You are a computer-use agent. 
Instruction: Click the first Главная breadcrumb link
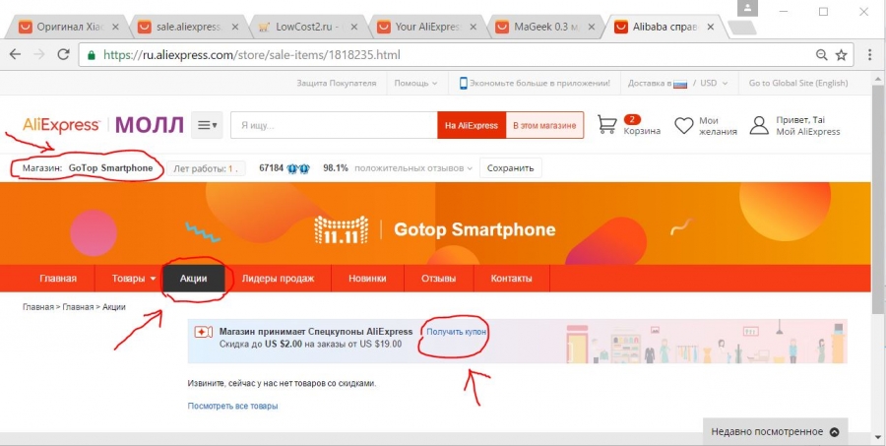(38, 307)
